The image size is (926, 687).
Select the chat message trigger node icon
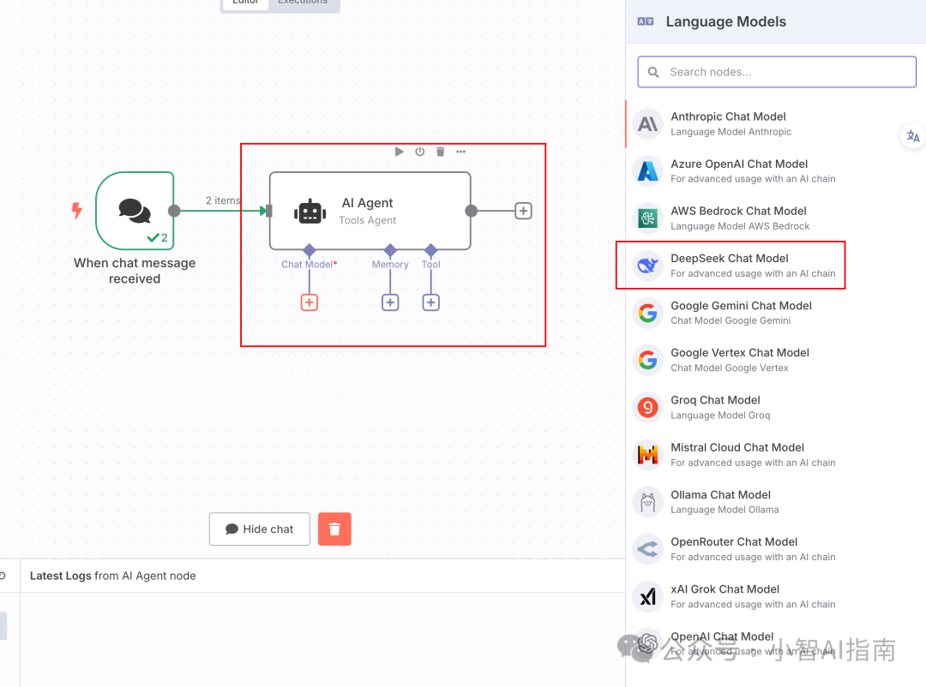(135, 211)
